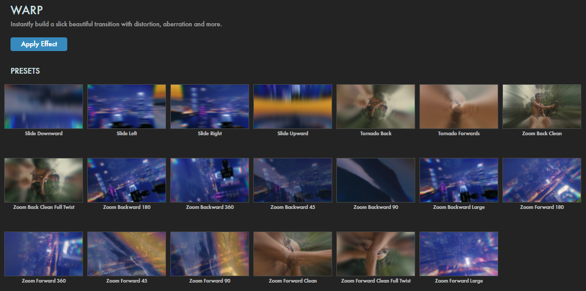Select the Tornado Forwards preset thumbnail
The width and height of the screenshot is (586, 291).
click(x=459, y=106)
